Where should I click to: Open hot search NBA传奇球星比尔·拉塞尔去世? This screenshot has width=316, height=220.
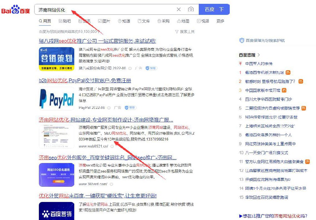click(x=271, y=117)
